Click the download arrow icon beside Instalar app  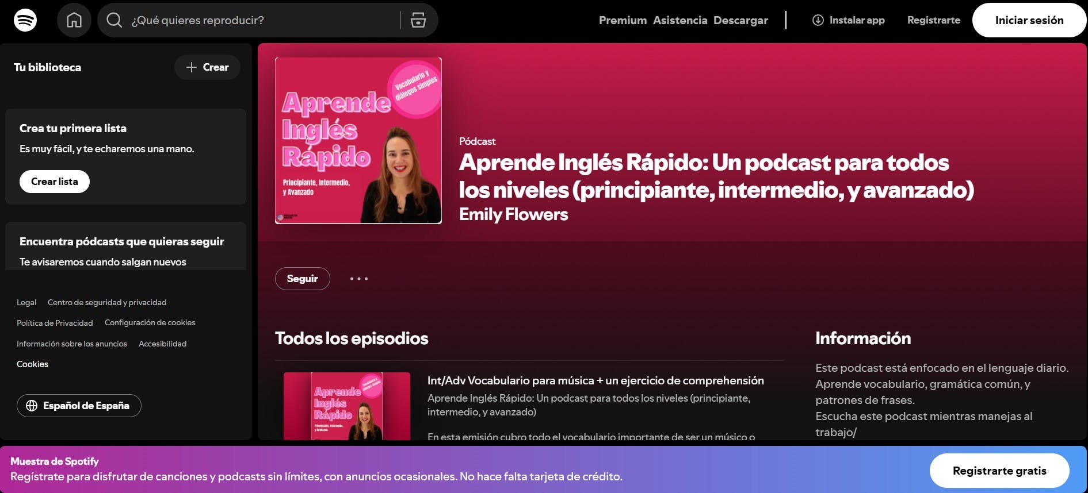818,20
